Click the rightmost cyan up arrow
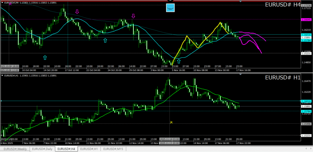The height and width of the screenshot is (152, 313). (x=179, y=62)
